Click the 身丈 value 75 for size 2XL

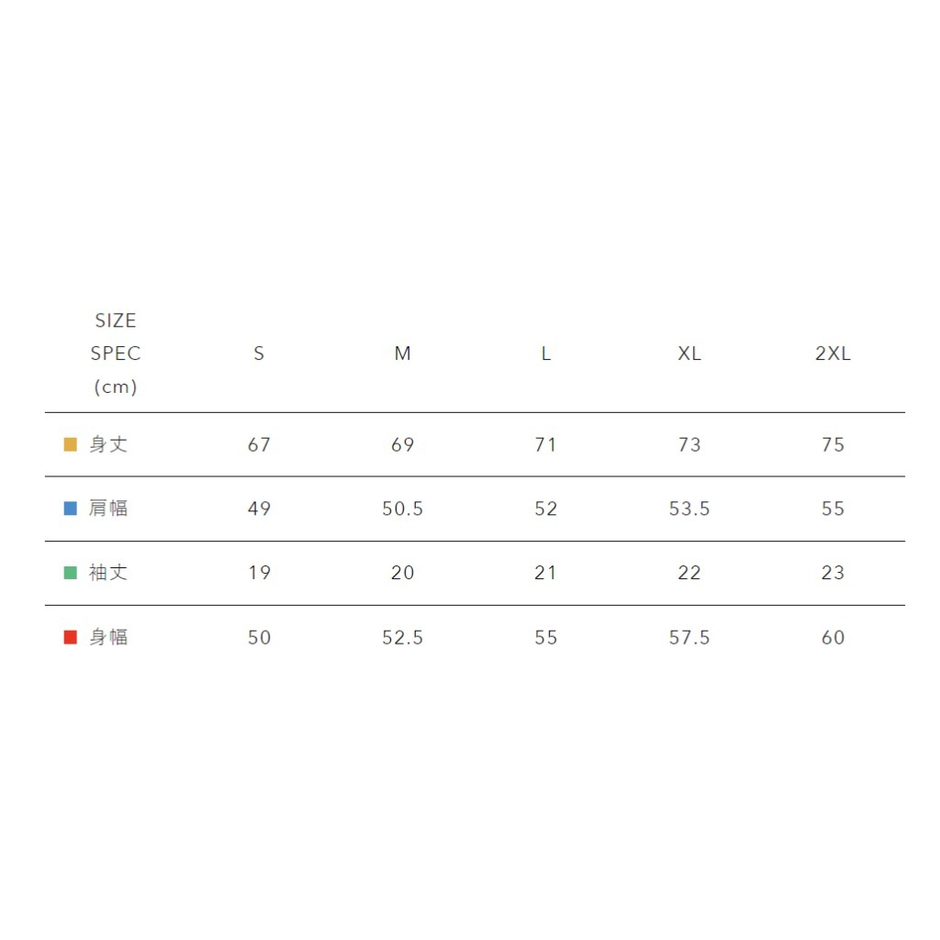833,445
